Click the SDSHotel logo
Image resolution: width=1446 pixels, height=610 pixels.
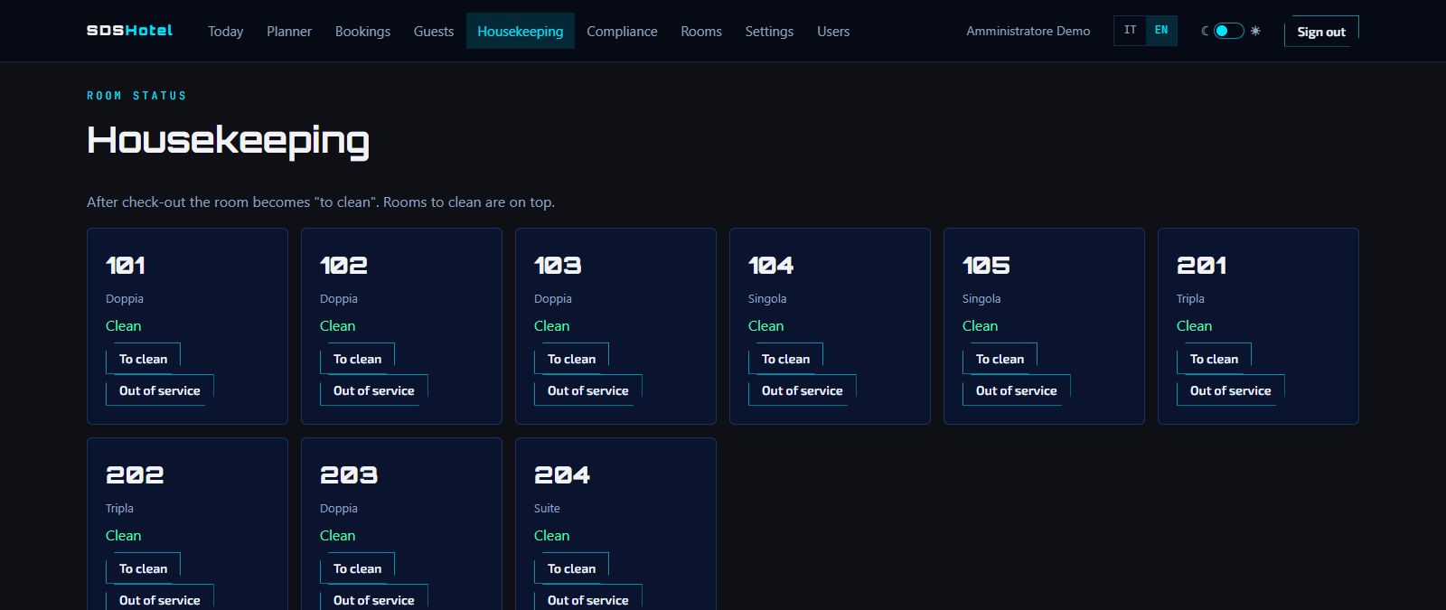coord(129,31)
